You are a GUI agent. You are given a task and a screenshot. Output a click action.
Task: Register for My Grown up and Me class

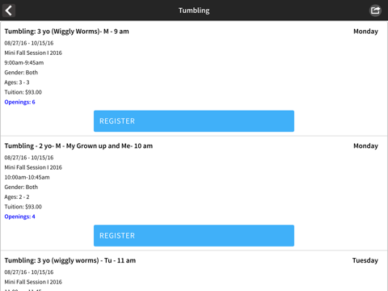click(x=194, y=235)
